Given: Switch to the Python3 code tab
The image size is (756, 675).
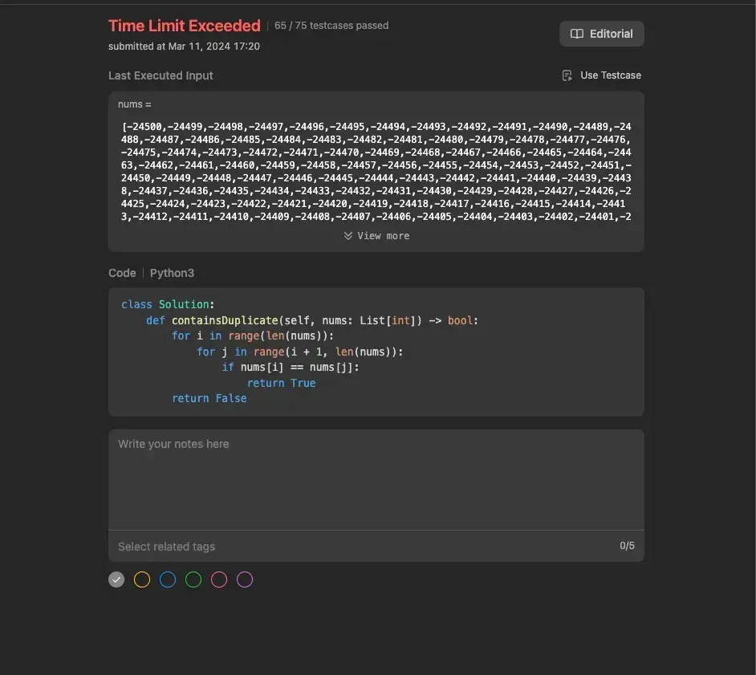Looking at the screenshot, I should click(x=172, y=272).
